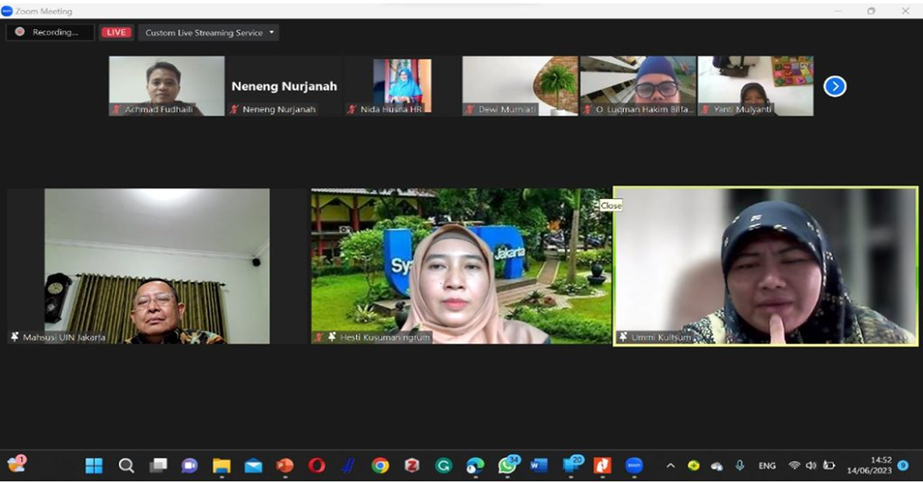
Task: Open the volume control in the system tray
Action: point(811,465)
